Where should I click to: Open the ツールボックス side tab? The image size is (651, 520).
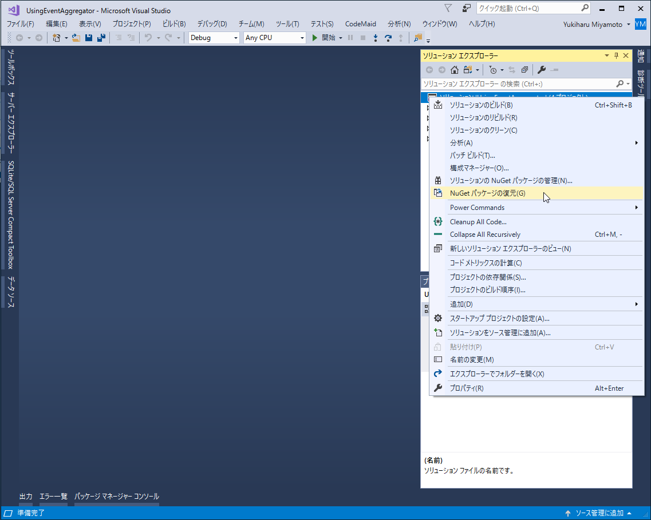click(x=11, y=68)
